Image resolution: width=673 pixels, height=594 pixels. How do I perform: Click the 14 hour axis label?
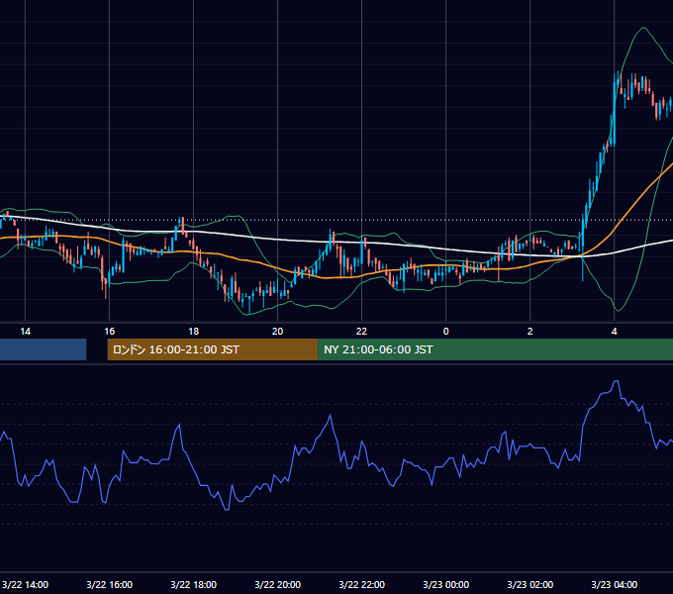pyautogui.click(x=26, y=332)
